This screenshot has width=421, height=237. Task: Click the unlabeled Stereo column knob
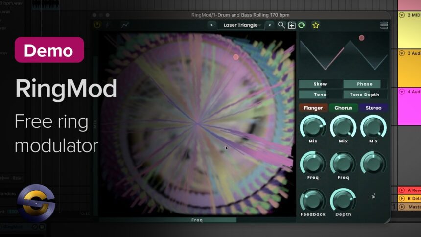[374, 163]
